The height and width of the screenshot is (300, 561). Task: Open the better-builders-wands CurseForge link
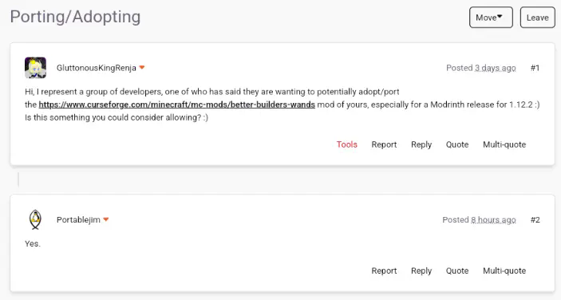176,105
